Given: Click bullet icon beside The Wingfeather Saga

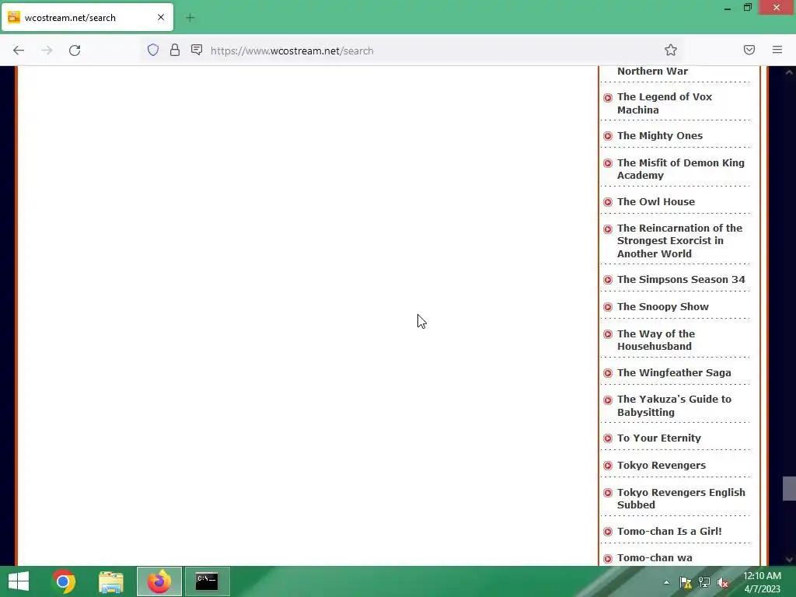Looking at the screenshot, I should pyautogui.click(x=608, y=373).
